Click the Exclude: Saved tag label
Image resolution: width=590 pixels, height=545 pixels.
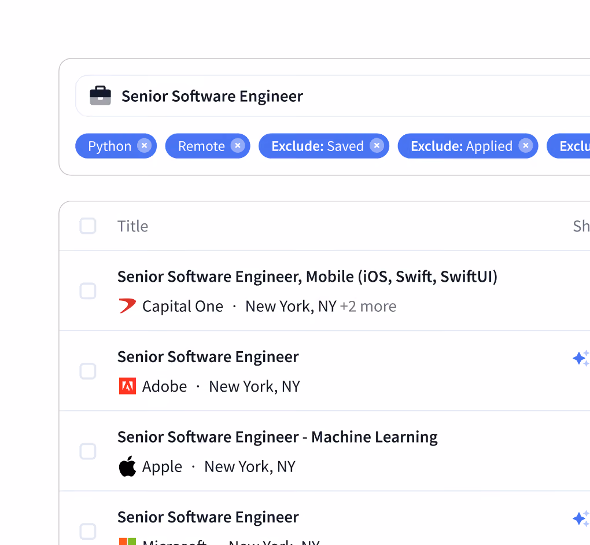click(x=318, y=146)
